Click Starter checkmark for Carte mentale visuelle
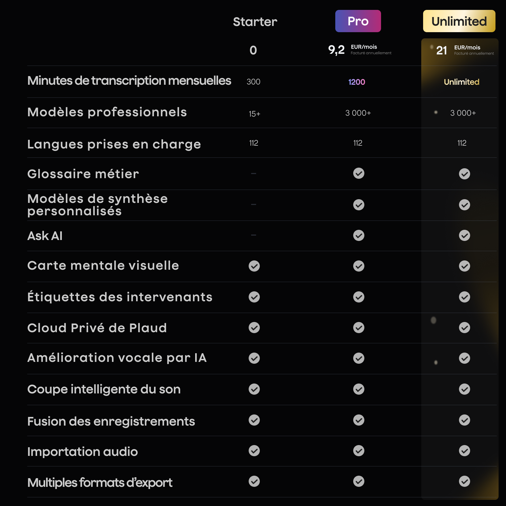Image resolution: width=506 pixels, height=506 pixels. pos(254,266)
